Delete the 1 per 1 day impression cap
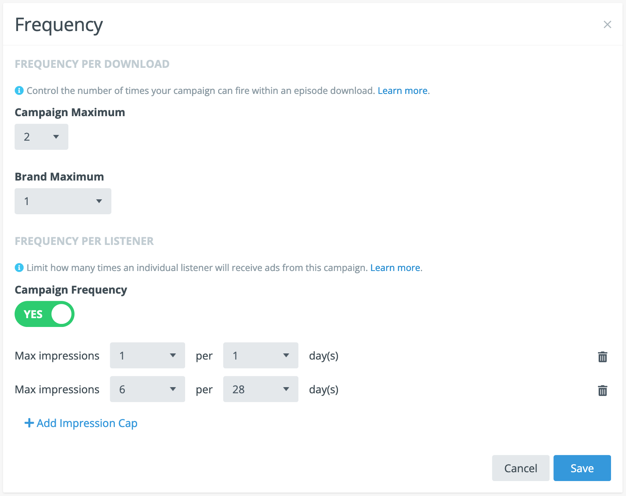Screen dimensions: 626x496 click(603, 356)
